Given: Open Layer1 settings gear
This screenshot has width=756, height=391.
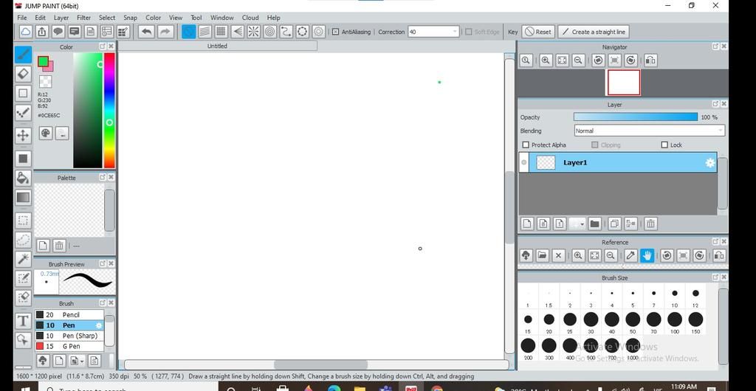Looking at the screenshot, I should tap(709, 163).
